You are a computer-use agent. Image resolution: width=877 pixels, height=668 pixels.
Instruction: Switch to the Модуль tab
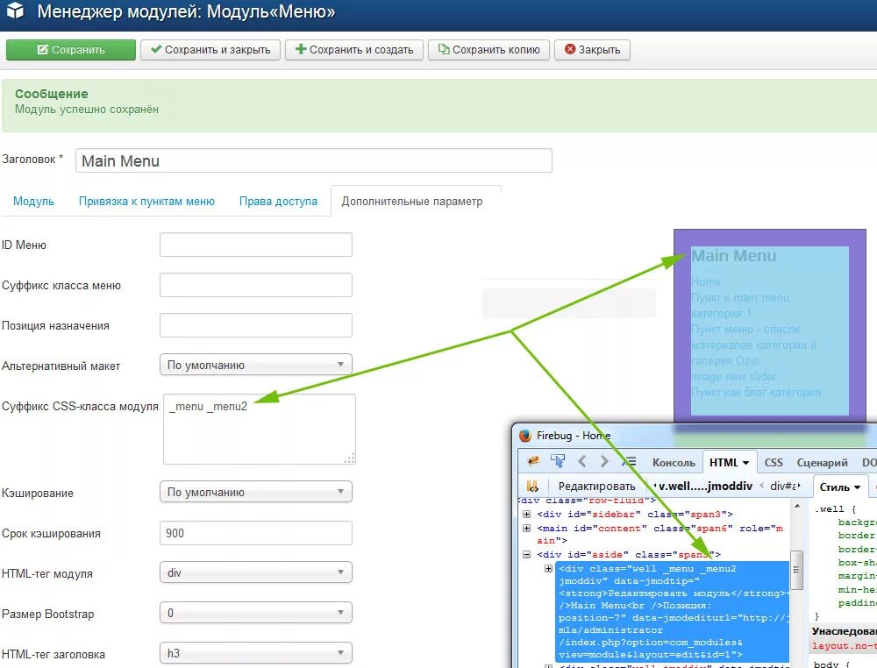tap(33, 202)
